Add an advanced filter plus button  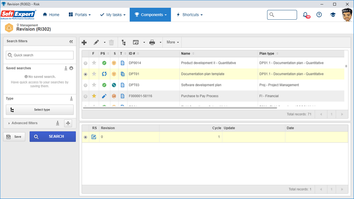click(68, 123)
